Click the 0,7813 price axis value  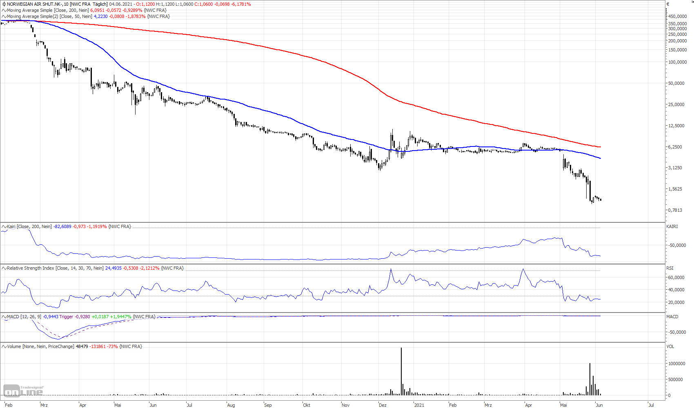(675, 210)
